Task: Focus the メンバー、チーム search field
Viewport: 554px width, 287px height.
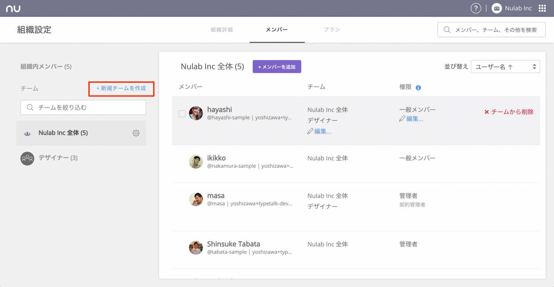Action: click(x=492, y=30)
